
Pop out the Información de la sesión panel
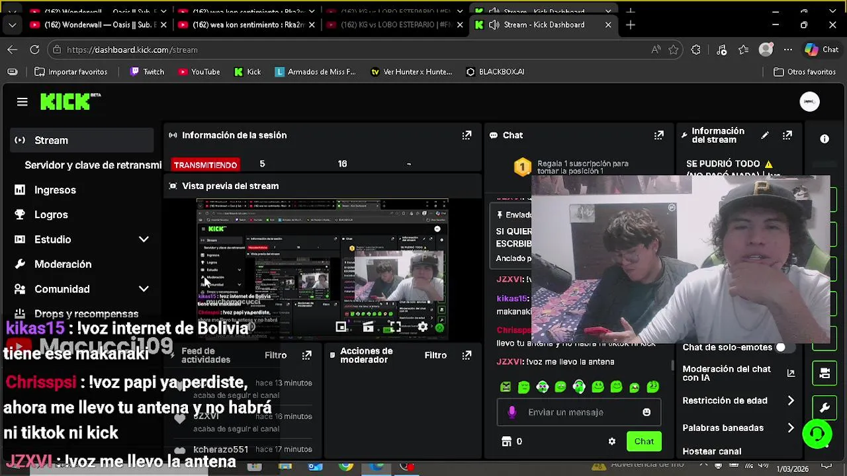tap(467, 135)
